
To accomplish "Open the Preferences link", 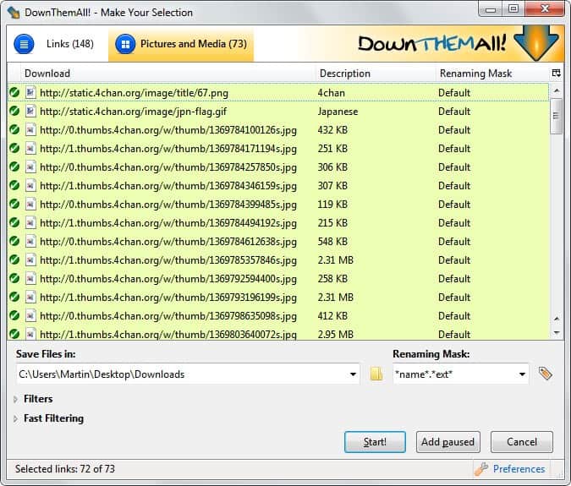I will click(x=519, y=469).
